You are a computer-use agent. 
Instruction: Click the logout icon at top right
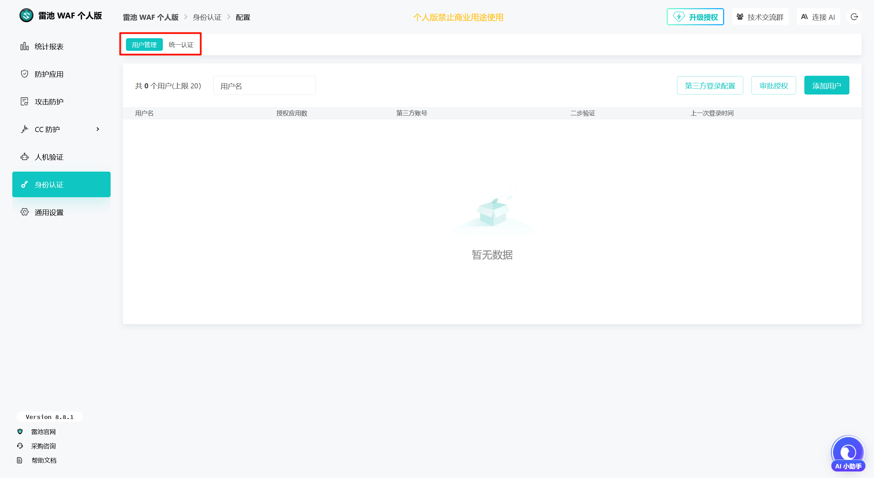pos(854,17)
